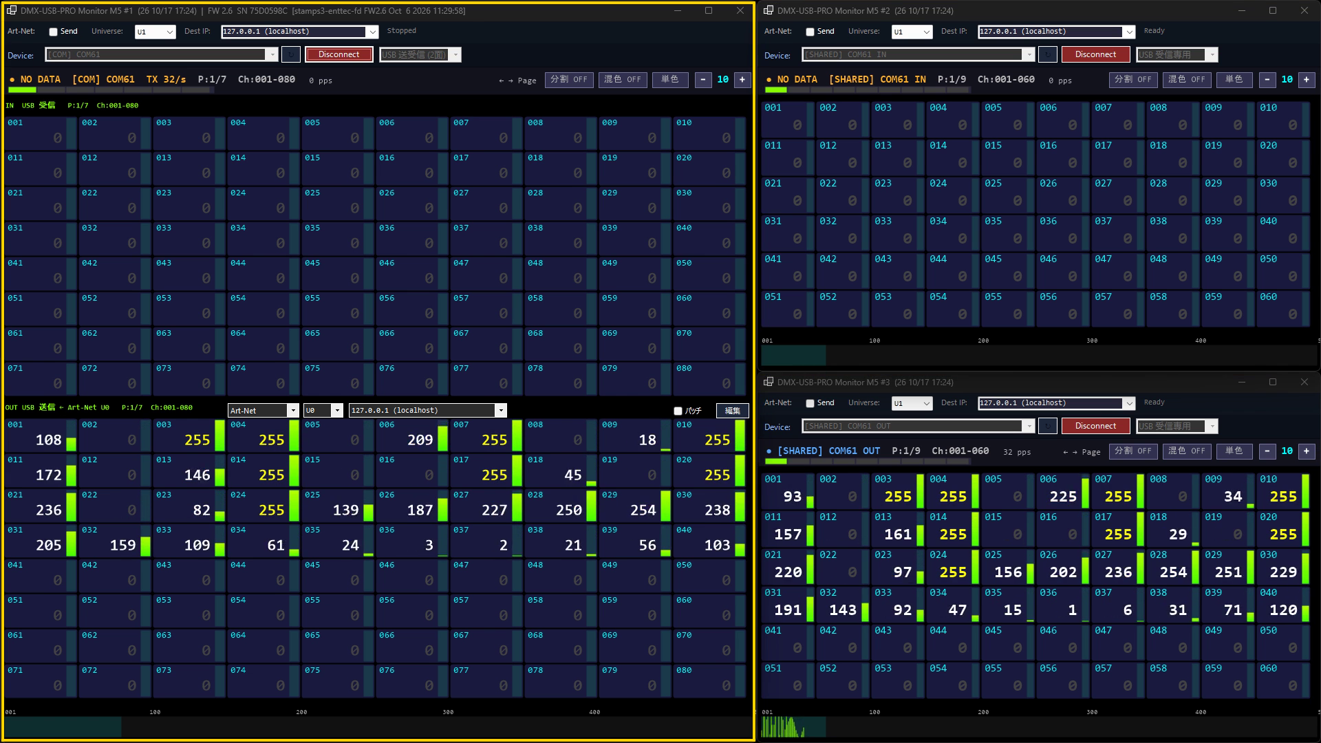Click channel overview strip in Monitor #3 bottom

pyautogui.click(x=1039, y=726)
